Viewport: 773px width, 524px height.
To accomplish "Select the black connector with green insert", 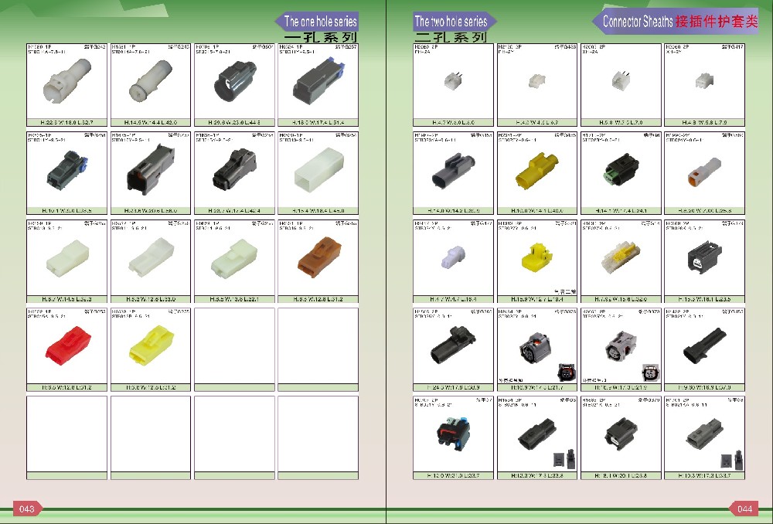I will pyautogui.click(x=621, y=169).
